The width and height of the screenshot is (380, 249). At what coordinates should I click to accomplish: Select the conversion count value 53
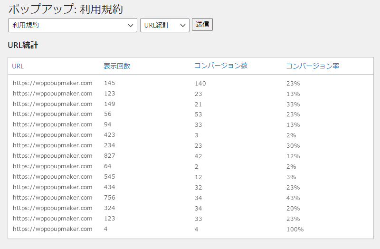[x=198, y=115]
